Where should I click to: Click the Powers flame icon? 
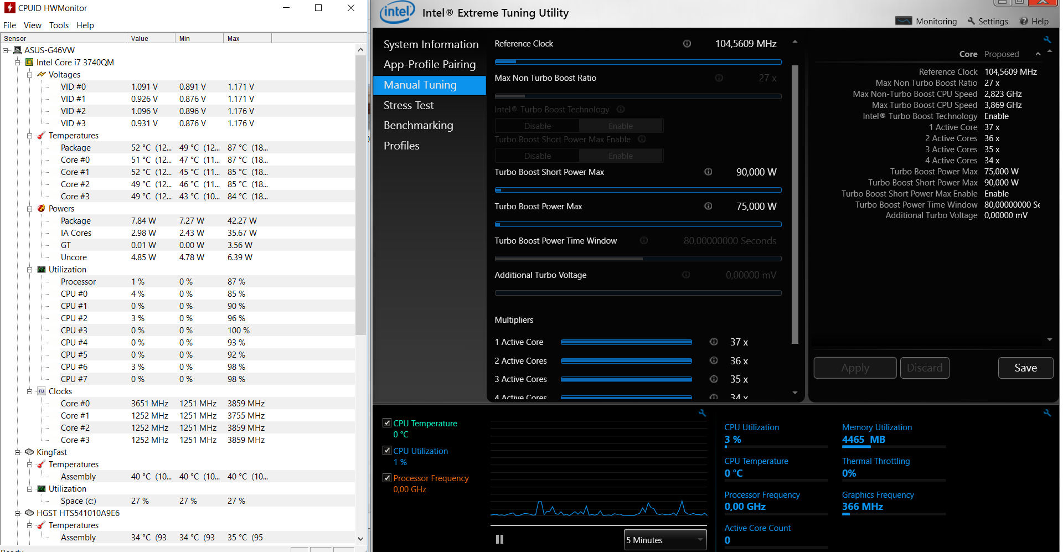[x=42, y=208]
